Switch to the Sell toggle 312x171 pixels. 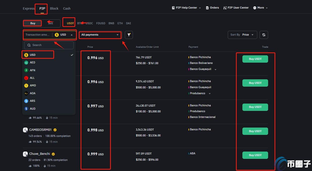pos(51,23)
